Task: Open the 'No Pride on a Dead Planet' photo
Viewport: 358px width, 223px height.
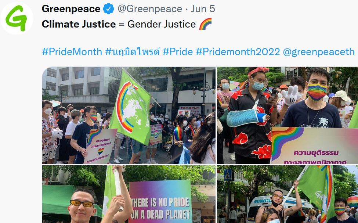Action: [x=129, y=194]
